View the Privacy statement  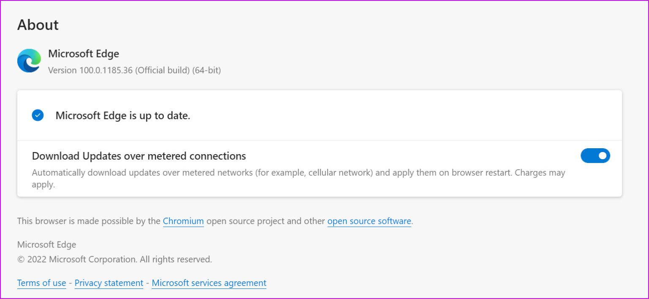point(109,283)
